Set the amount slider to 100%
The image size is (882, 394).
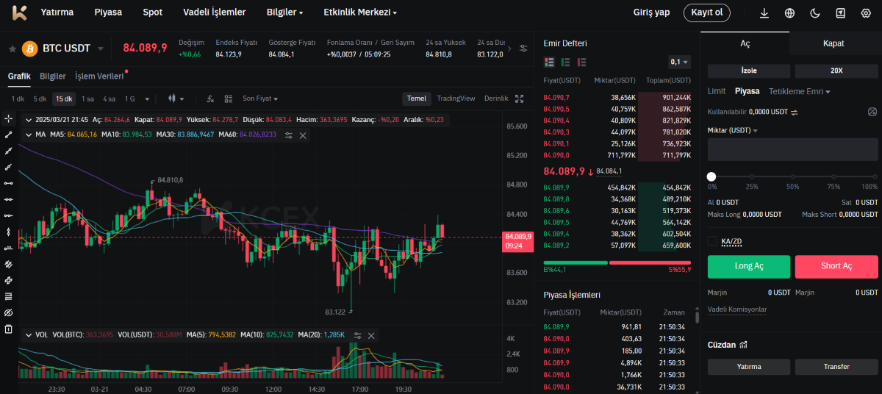click(875, 176)
